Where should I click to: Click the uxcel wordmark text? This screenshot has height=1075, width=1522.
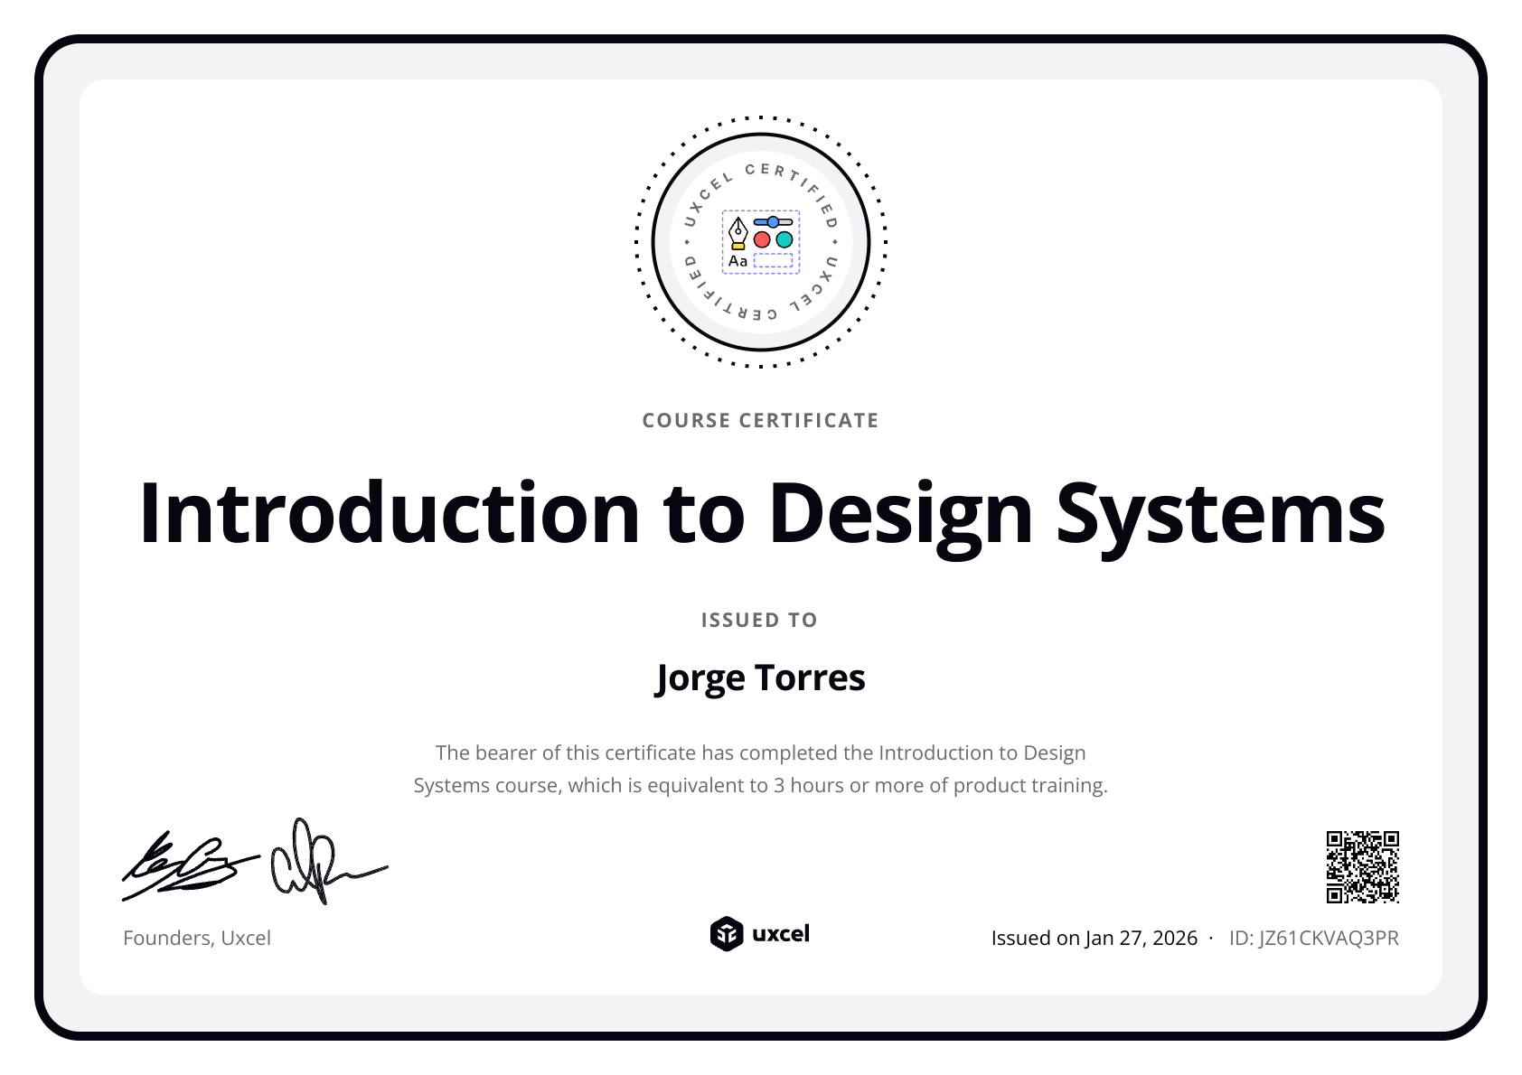783,935
